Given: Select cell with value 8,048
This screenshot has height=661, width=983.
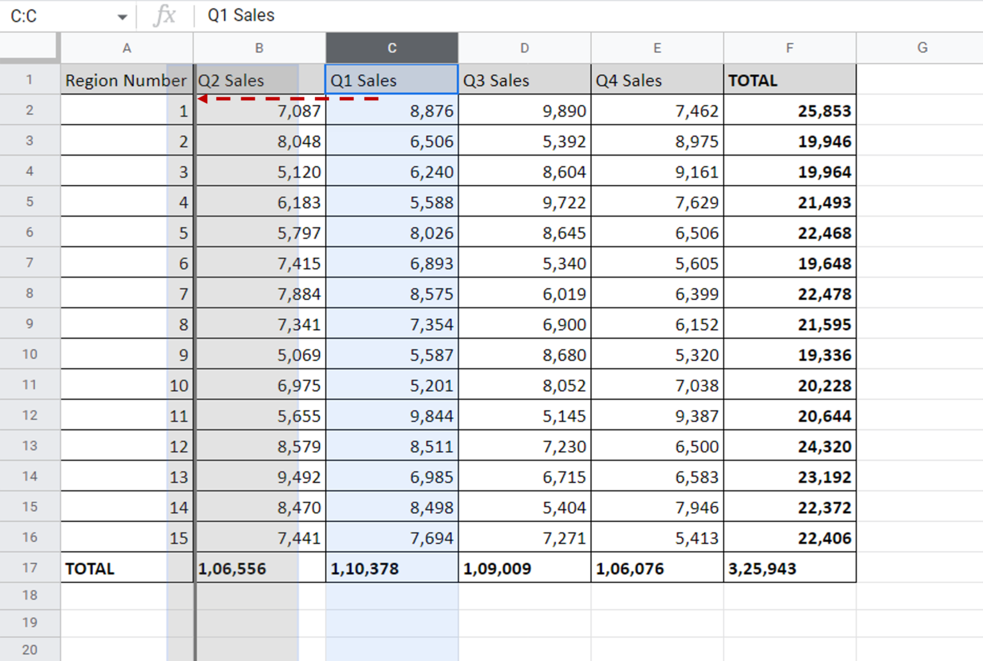Looking at the screenshot, I should point(259,141).
